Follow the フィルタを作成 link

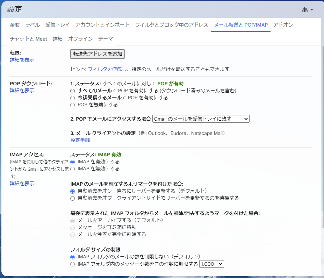coord(105,69)
